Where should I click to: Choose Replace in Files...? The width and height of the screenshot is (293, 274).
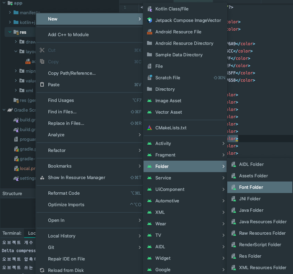(89, 123)
